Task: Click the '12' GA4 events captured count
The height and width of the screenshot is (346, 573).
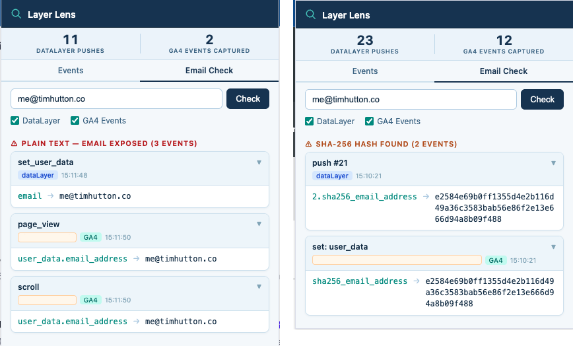Action: 504,40
